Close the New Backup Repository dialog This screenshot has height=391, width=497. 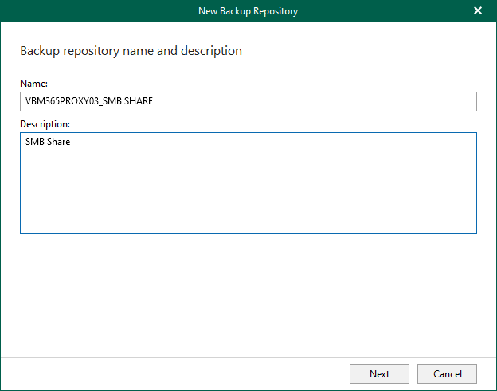478,11
